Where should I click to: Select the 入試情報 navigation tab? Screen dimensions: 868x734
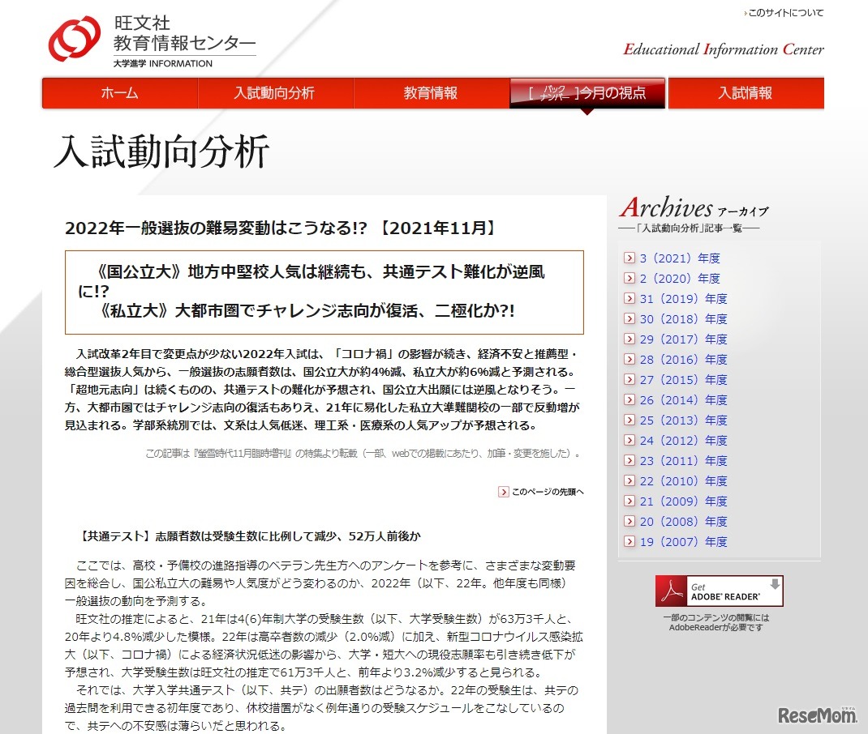(745, 93)
